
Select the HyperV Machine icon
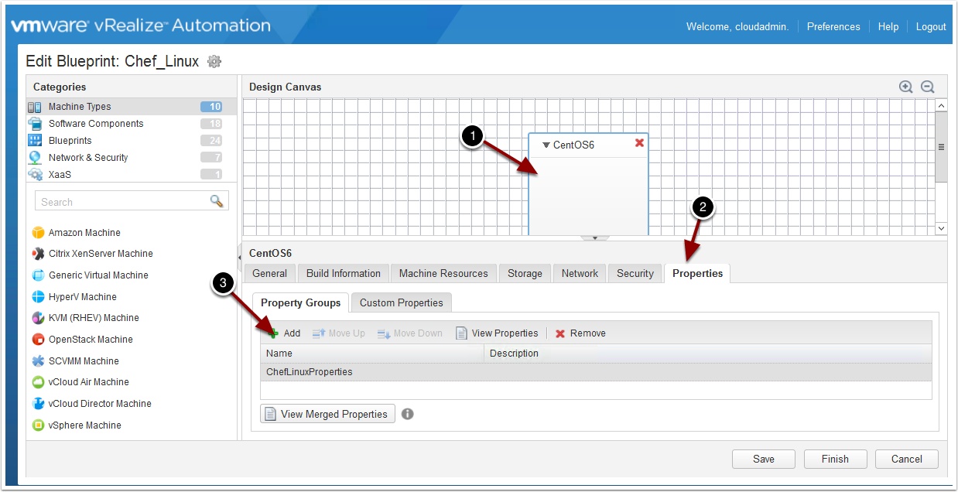point(38,296)
